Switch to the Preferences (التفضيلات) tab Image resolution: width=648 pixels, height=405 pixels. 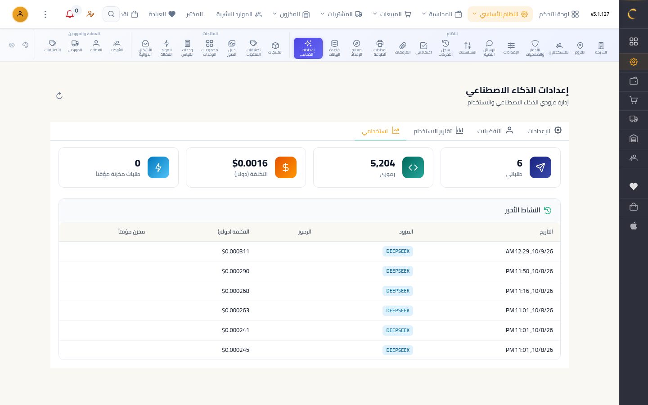coord(495,130)
